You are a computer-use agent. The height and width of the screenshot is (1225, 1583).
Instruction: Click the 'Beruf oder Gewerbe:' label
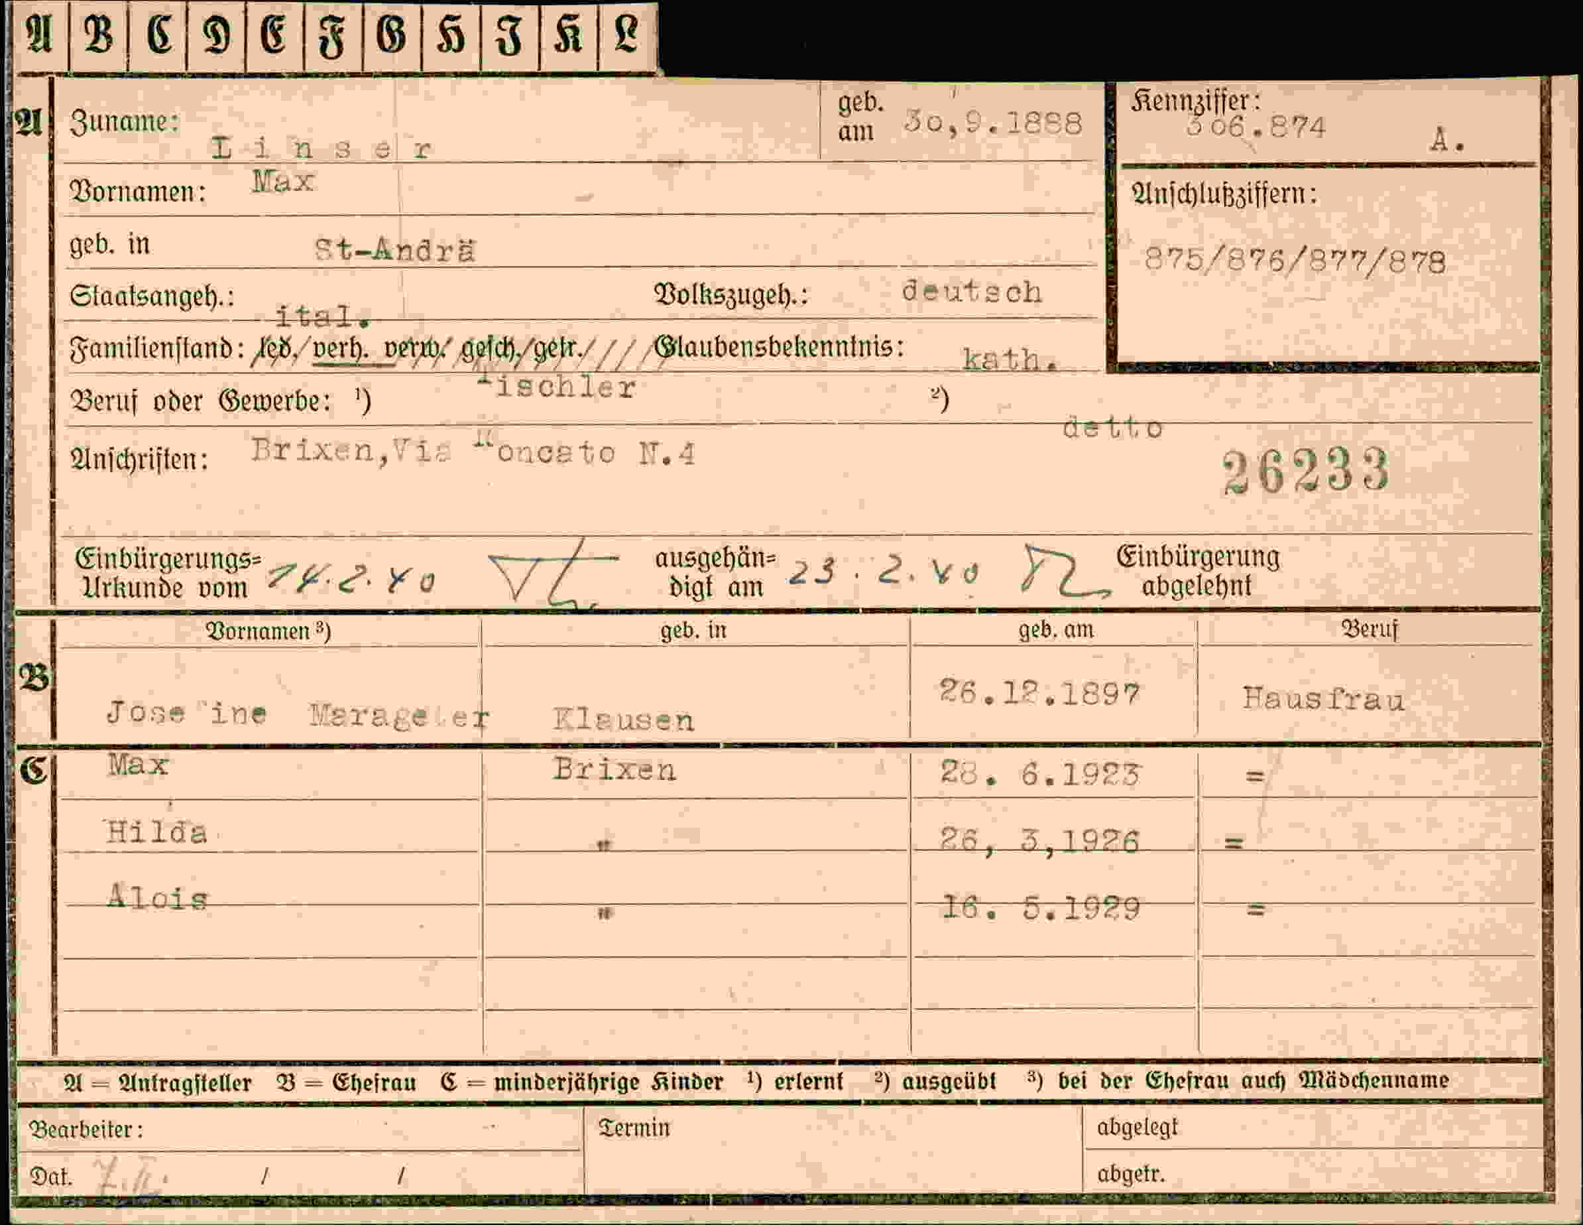(x=201, y=401)
